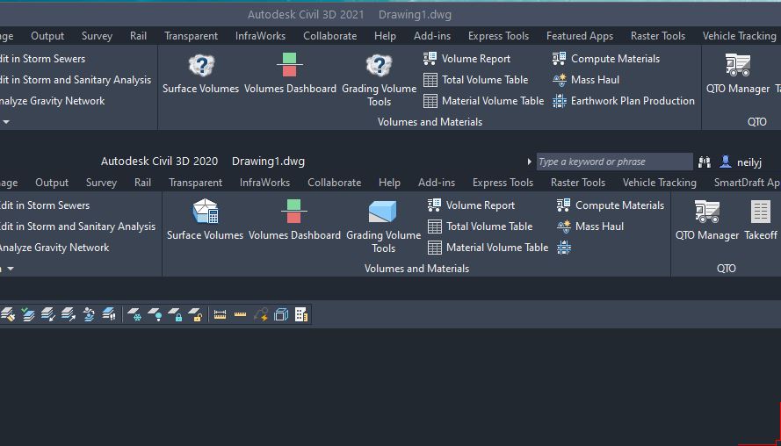Click Material Volume Table in Civil 3D 2020

[x=488, y=248]
